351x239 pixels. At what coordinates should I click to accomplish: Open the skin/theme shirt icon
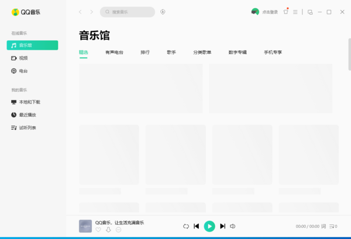(285, 12)
